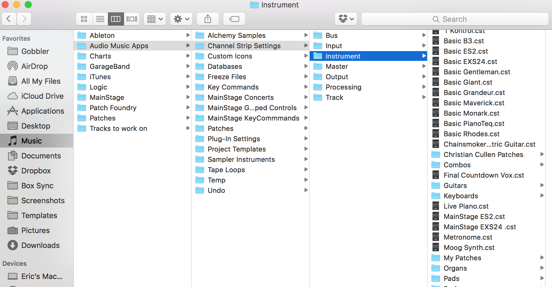Open Documents in the sidebar
Image resolution: width=552 pixels, height=287 pixels.
[37, 156]
